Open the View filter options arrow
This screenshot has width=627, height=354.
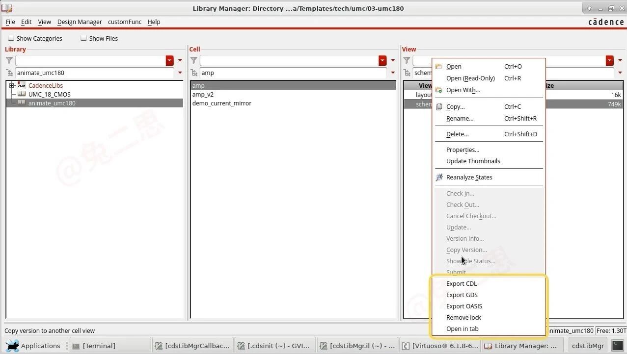620,60
